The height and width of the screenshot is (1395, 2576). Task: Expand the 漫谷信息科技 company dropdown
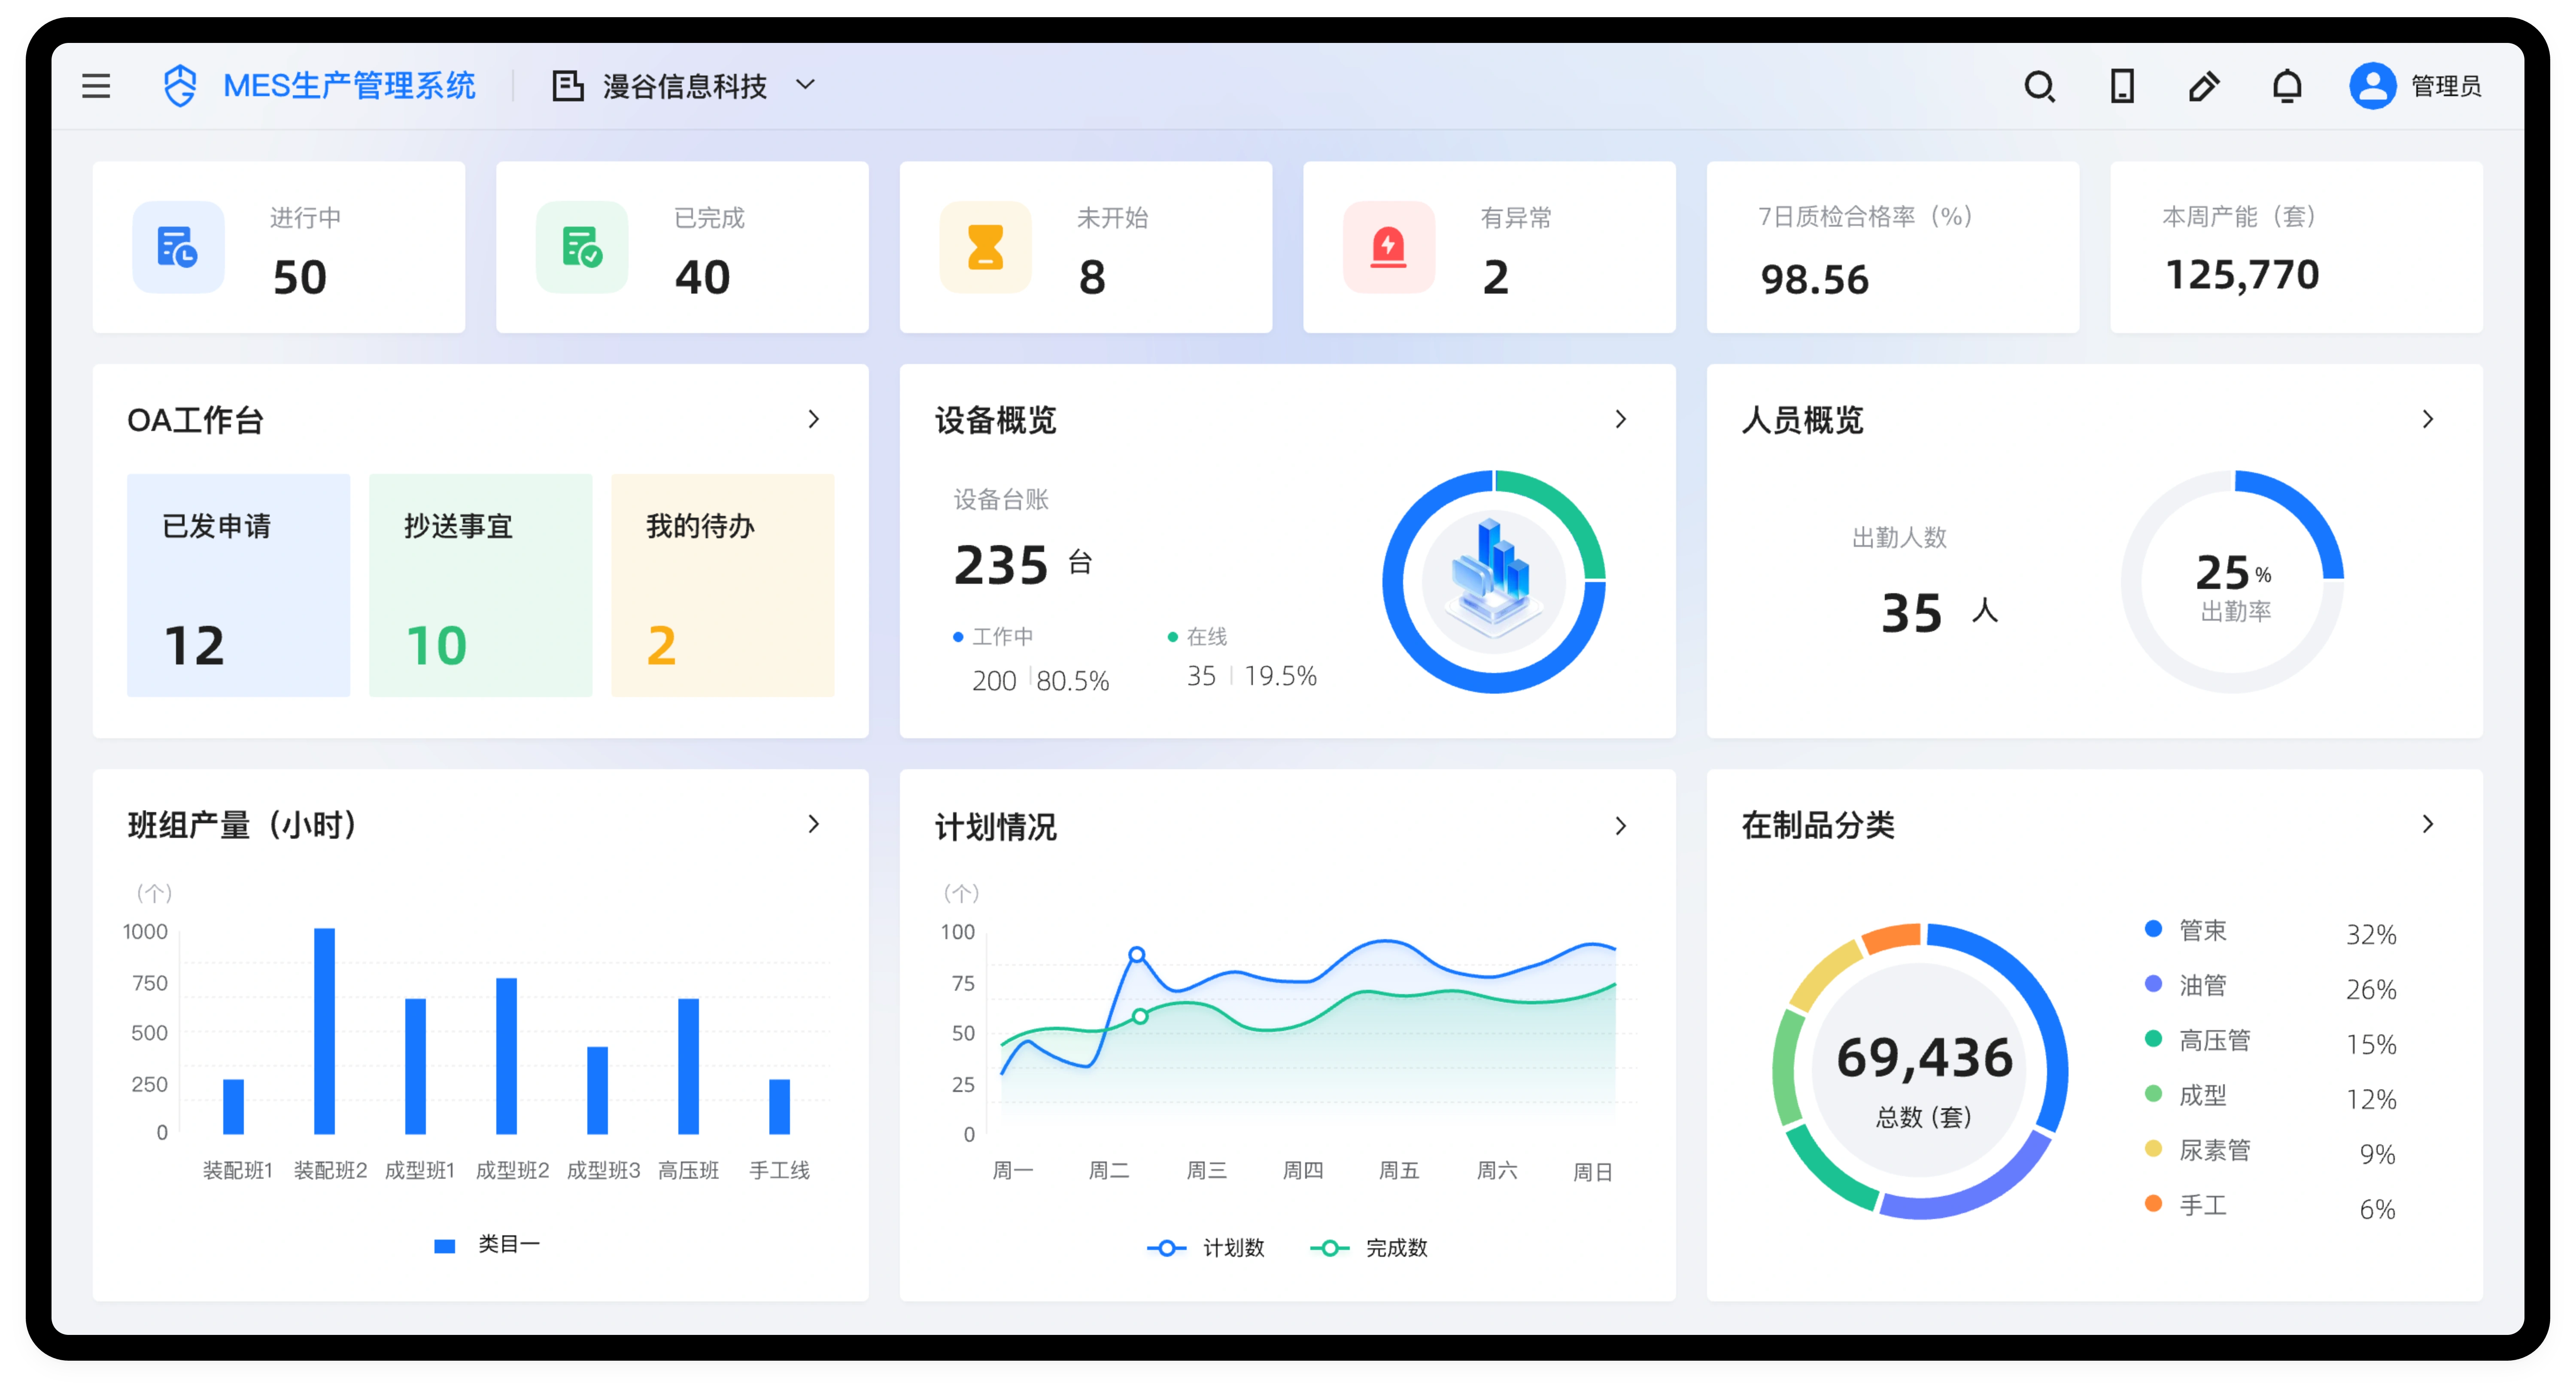click(805, 85)
